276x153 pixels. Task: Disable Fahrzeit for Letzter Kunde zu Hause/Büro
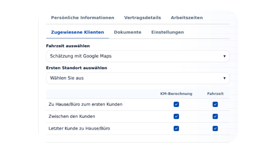(215, 129)
